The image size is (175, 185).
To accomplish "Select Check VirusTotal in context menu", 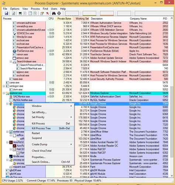I will pos(42,151).
